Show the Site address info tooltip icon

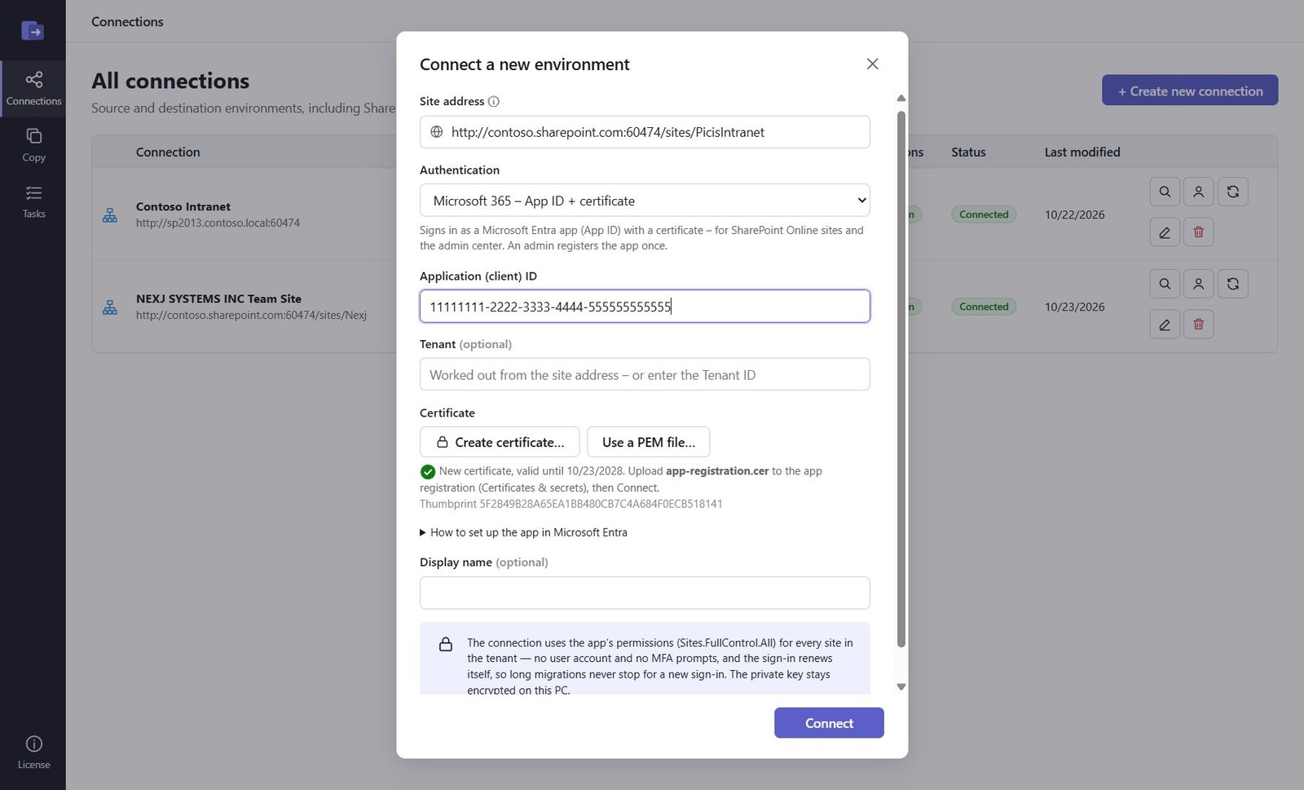coord(493,102)
